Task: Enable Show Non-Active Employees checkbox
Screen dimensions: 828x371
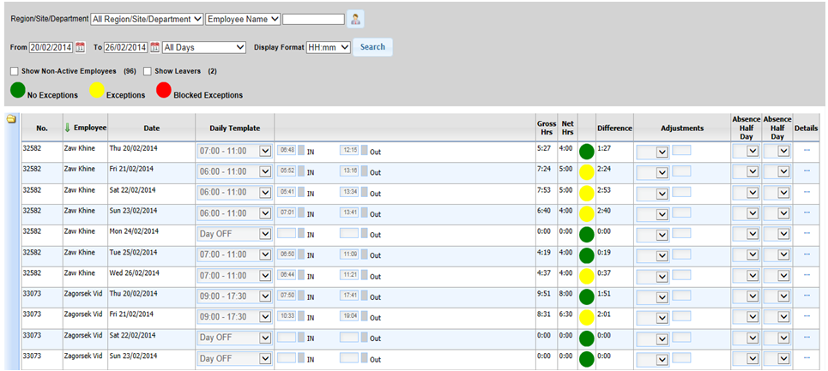Action: (15, 71)
